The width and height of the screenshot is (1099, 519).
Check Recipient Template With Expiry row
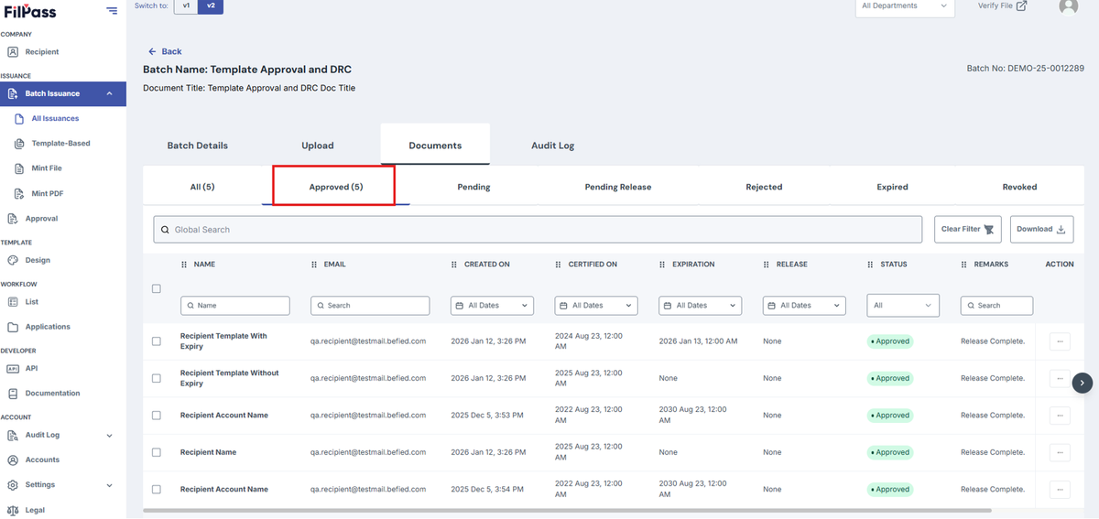157,341
